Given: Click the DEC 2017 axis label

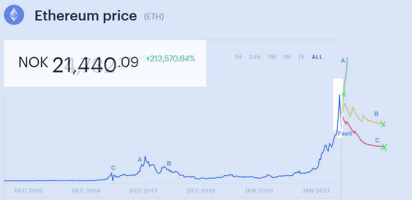Looking at the screenshot, I should point(144,191).
